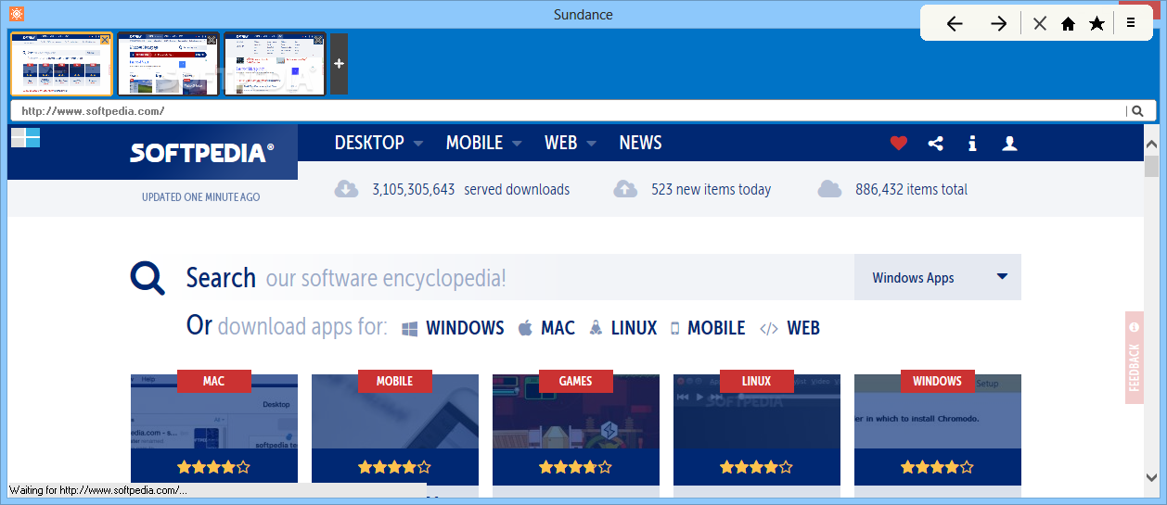Click the info icon on Softpedia header

coord(972,143)
